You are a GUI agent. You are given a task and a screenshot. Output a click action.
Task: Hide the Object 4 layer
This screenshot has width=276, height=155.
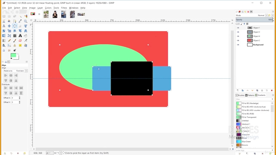tap(238, 36)
